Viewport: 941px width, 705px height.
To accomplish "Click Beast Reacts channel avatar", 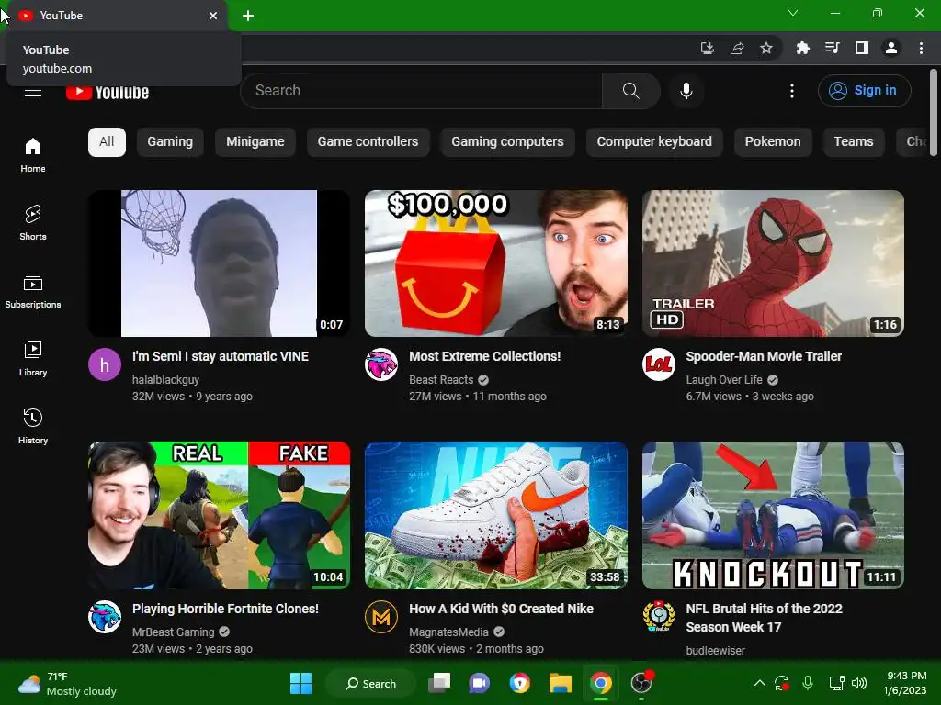I will pyautogui.click(x=381, y=364).
